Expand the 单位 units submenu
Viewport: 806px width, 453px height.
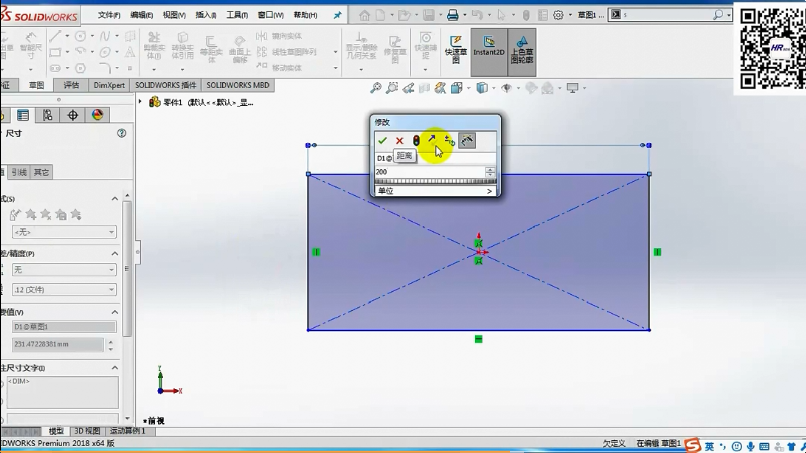coord(435,191)
